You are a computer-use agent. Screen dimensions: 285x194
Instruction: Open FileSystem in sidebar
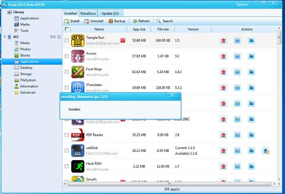coord(25,80)
